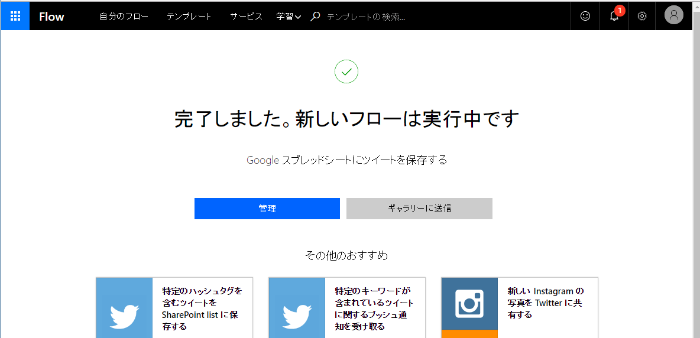
Task: Click the Flow logo title
Action: pyautogui.click(x=51, y=17)
